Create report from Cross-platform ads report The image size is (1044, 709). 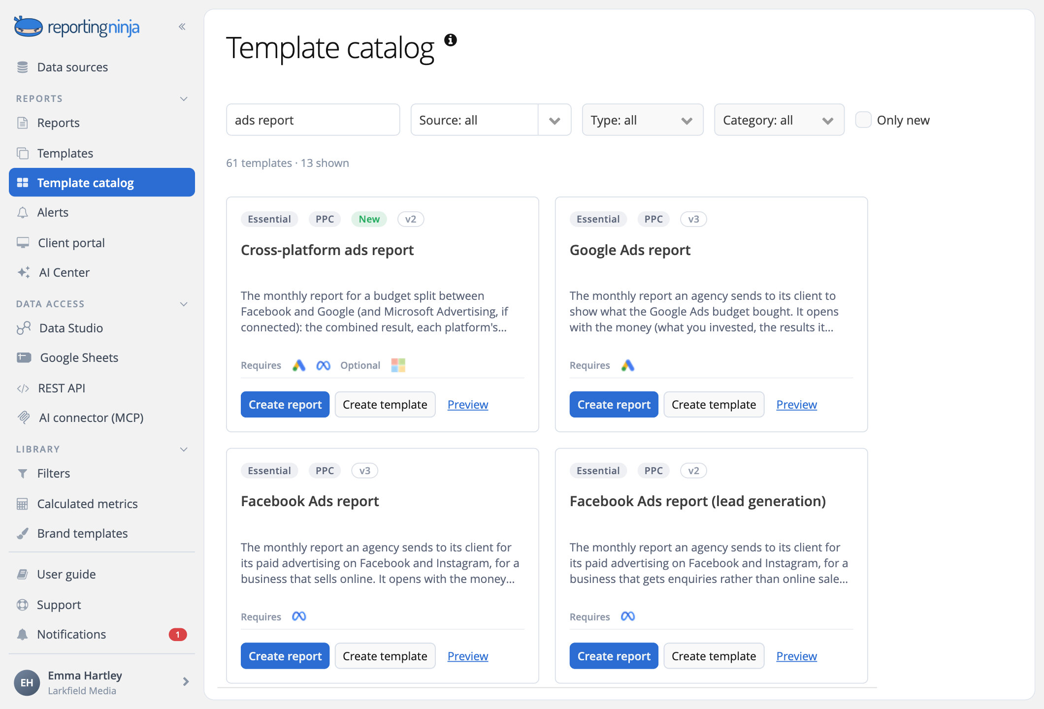point(285,404)
